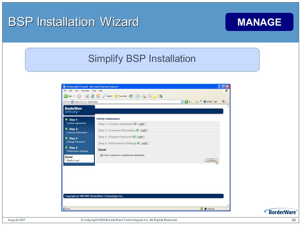The height and width of the screenshot is (225, 301).
Task: Click the Forward arrow toolbar button
Action: tap(79, 96)
